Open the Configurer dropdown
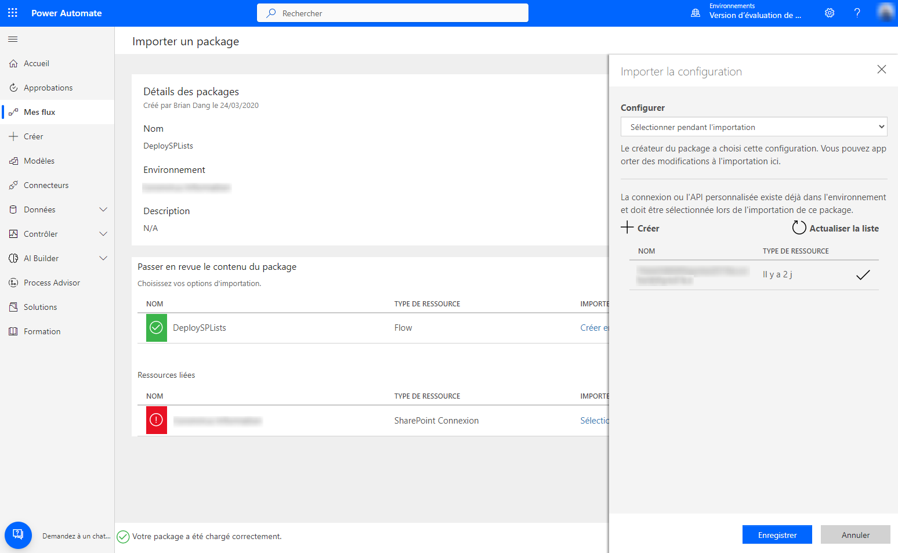This screenshot has height=553, width=898. pos(754,127)
